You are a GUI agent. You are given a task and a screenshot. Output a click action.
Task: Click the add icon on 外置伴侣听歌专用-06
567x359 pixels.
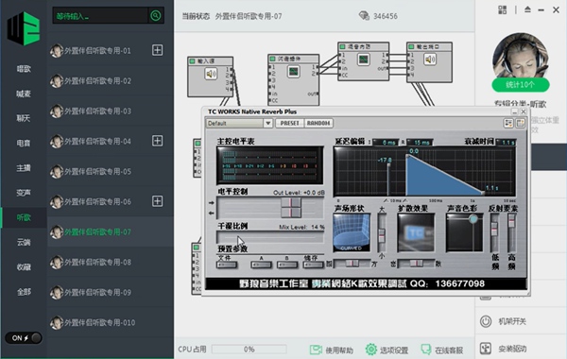pos(157,201)
